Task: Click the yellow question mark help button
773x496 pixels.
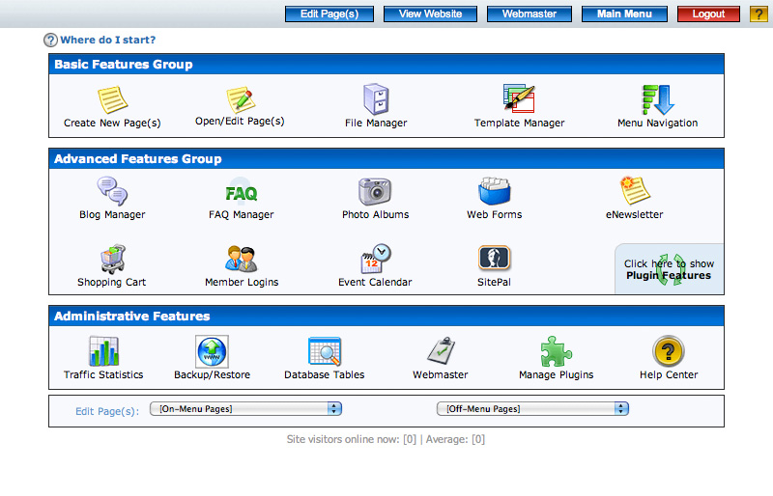Action: click(759, 14)
